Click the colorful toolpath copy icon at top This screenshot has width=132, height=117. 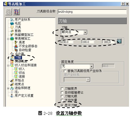coord(16,12)
